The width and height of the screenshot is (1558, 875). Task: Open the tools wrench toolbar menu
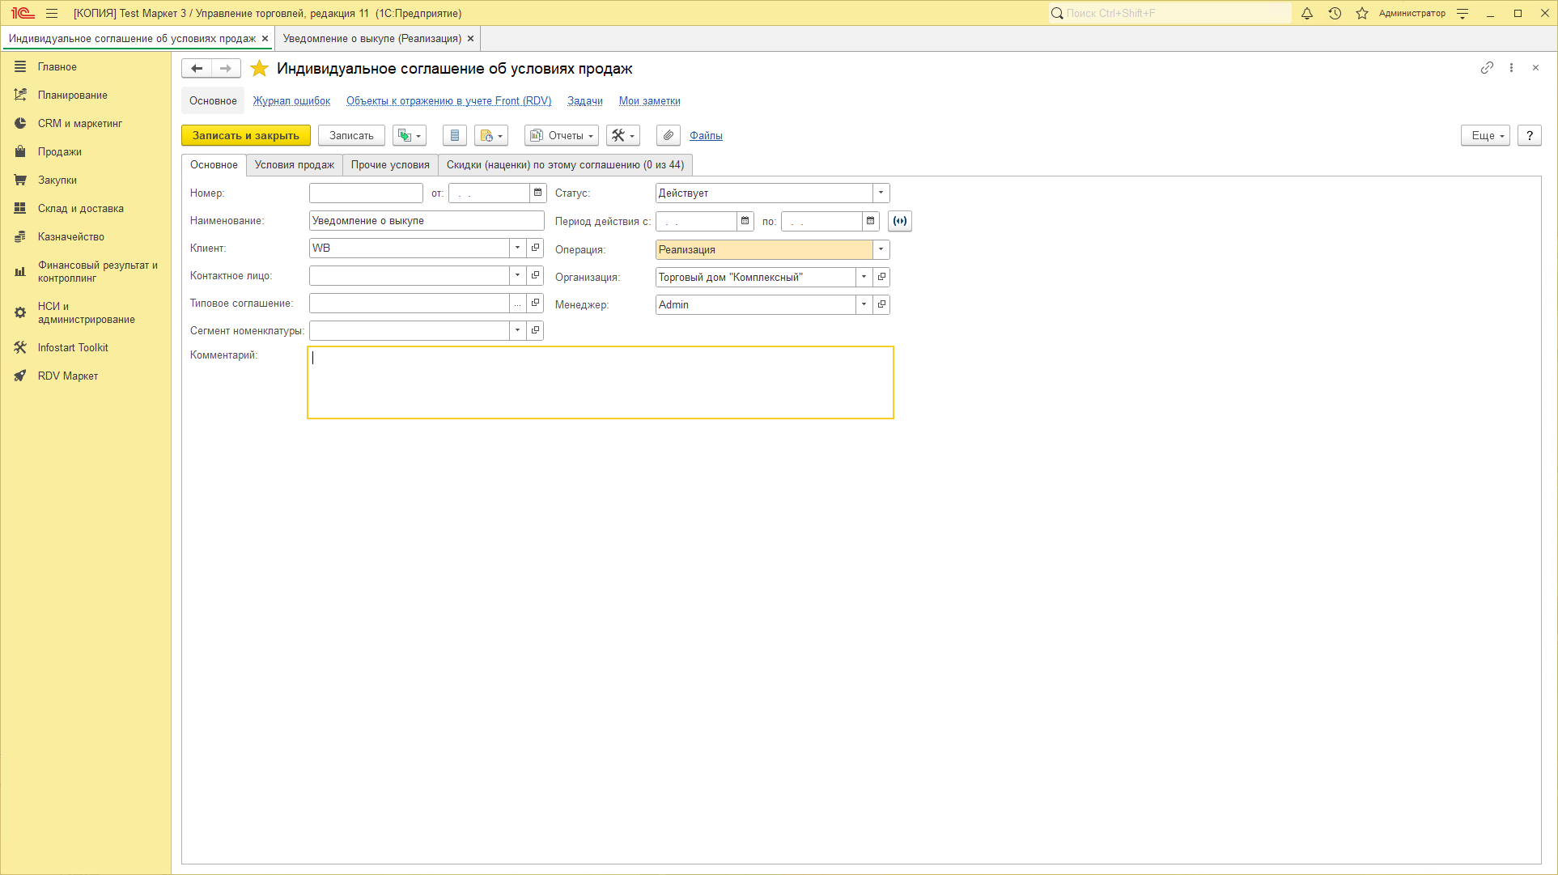click(x=622, y=136)
